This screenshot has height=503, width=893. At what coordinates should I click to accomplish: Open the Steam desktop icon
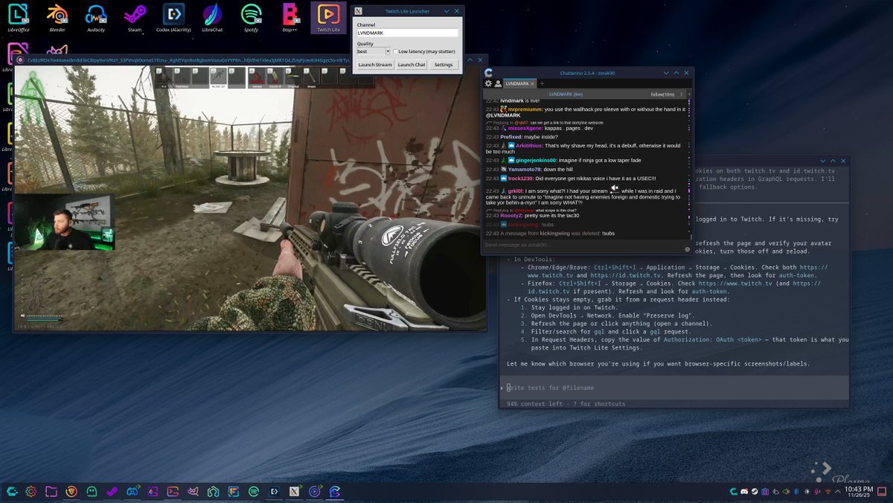(135, 16)
